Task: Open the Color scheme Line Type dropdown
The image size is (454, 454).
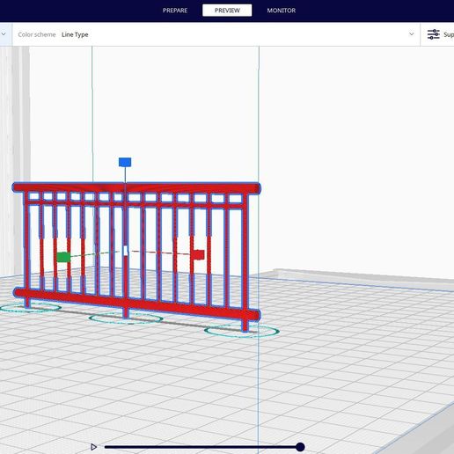Action: (216, 34)
